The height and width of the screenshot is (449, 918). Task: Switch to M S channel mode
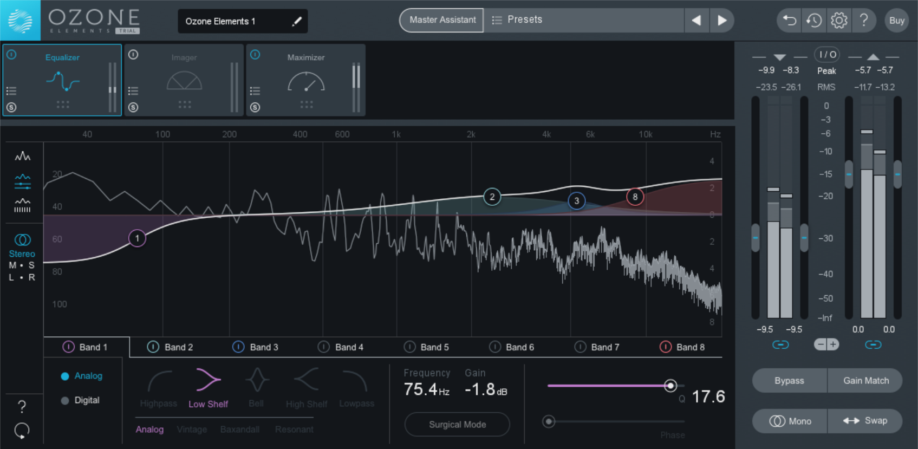pos(22,265)
